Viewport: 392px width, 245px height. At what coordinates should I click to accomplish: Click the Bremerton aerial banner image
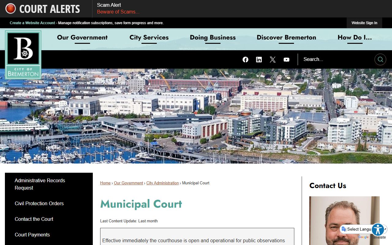(196, 116)
